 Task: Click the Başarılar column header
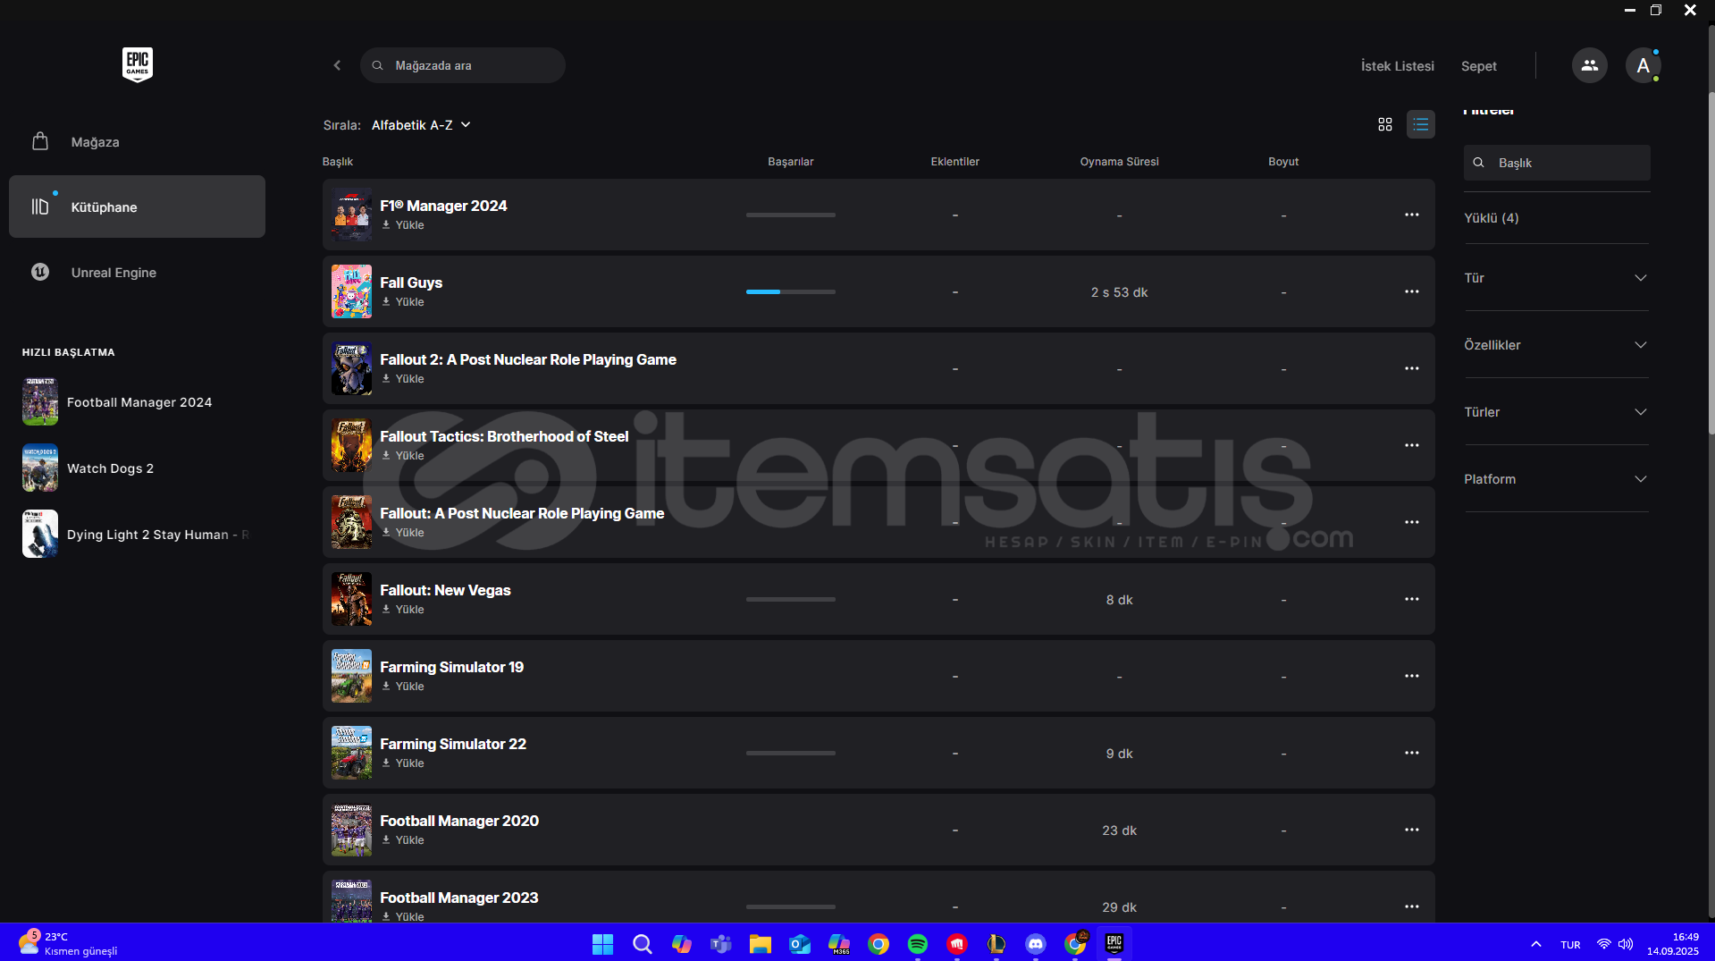[791, 162]
